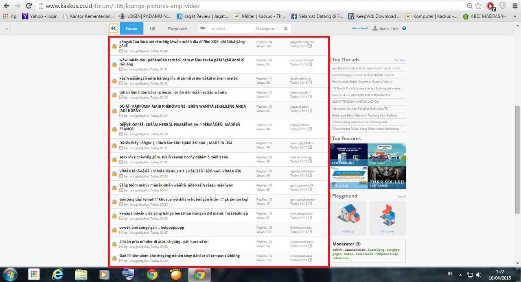Open the Playground tab

click(x=177, y=28)
